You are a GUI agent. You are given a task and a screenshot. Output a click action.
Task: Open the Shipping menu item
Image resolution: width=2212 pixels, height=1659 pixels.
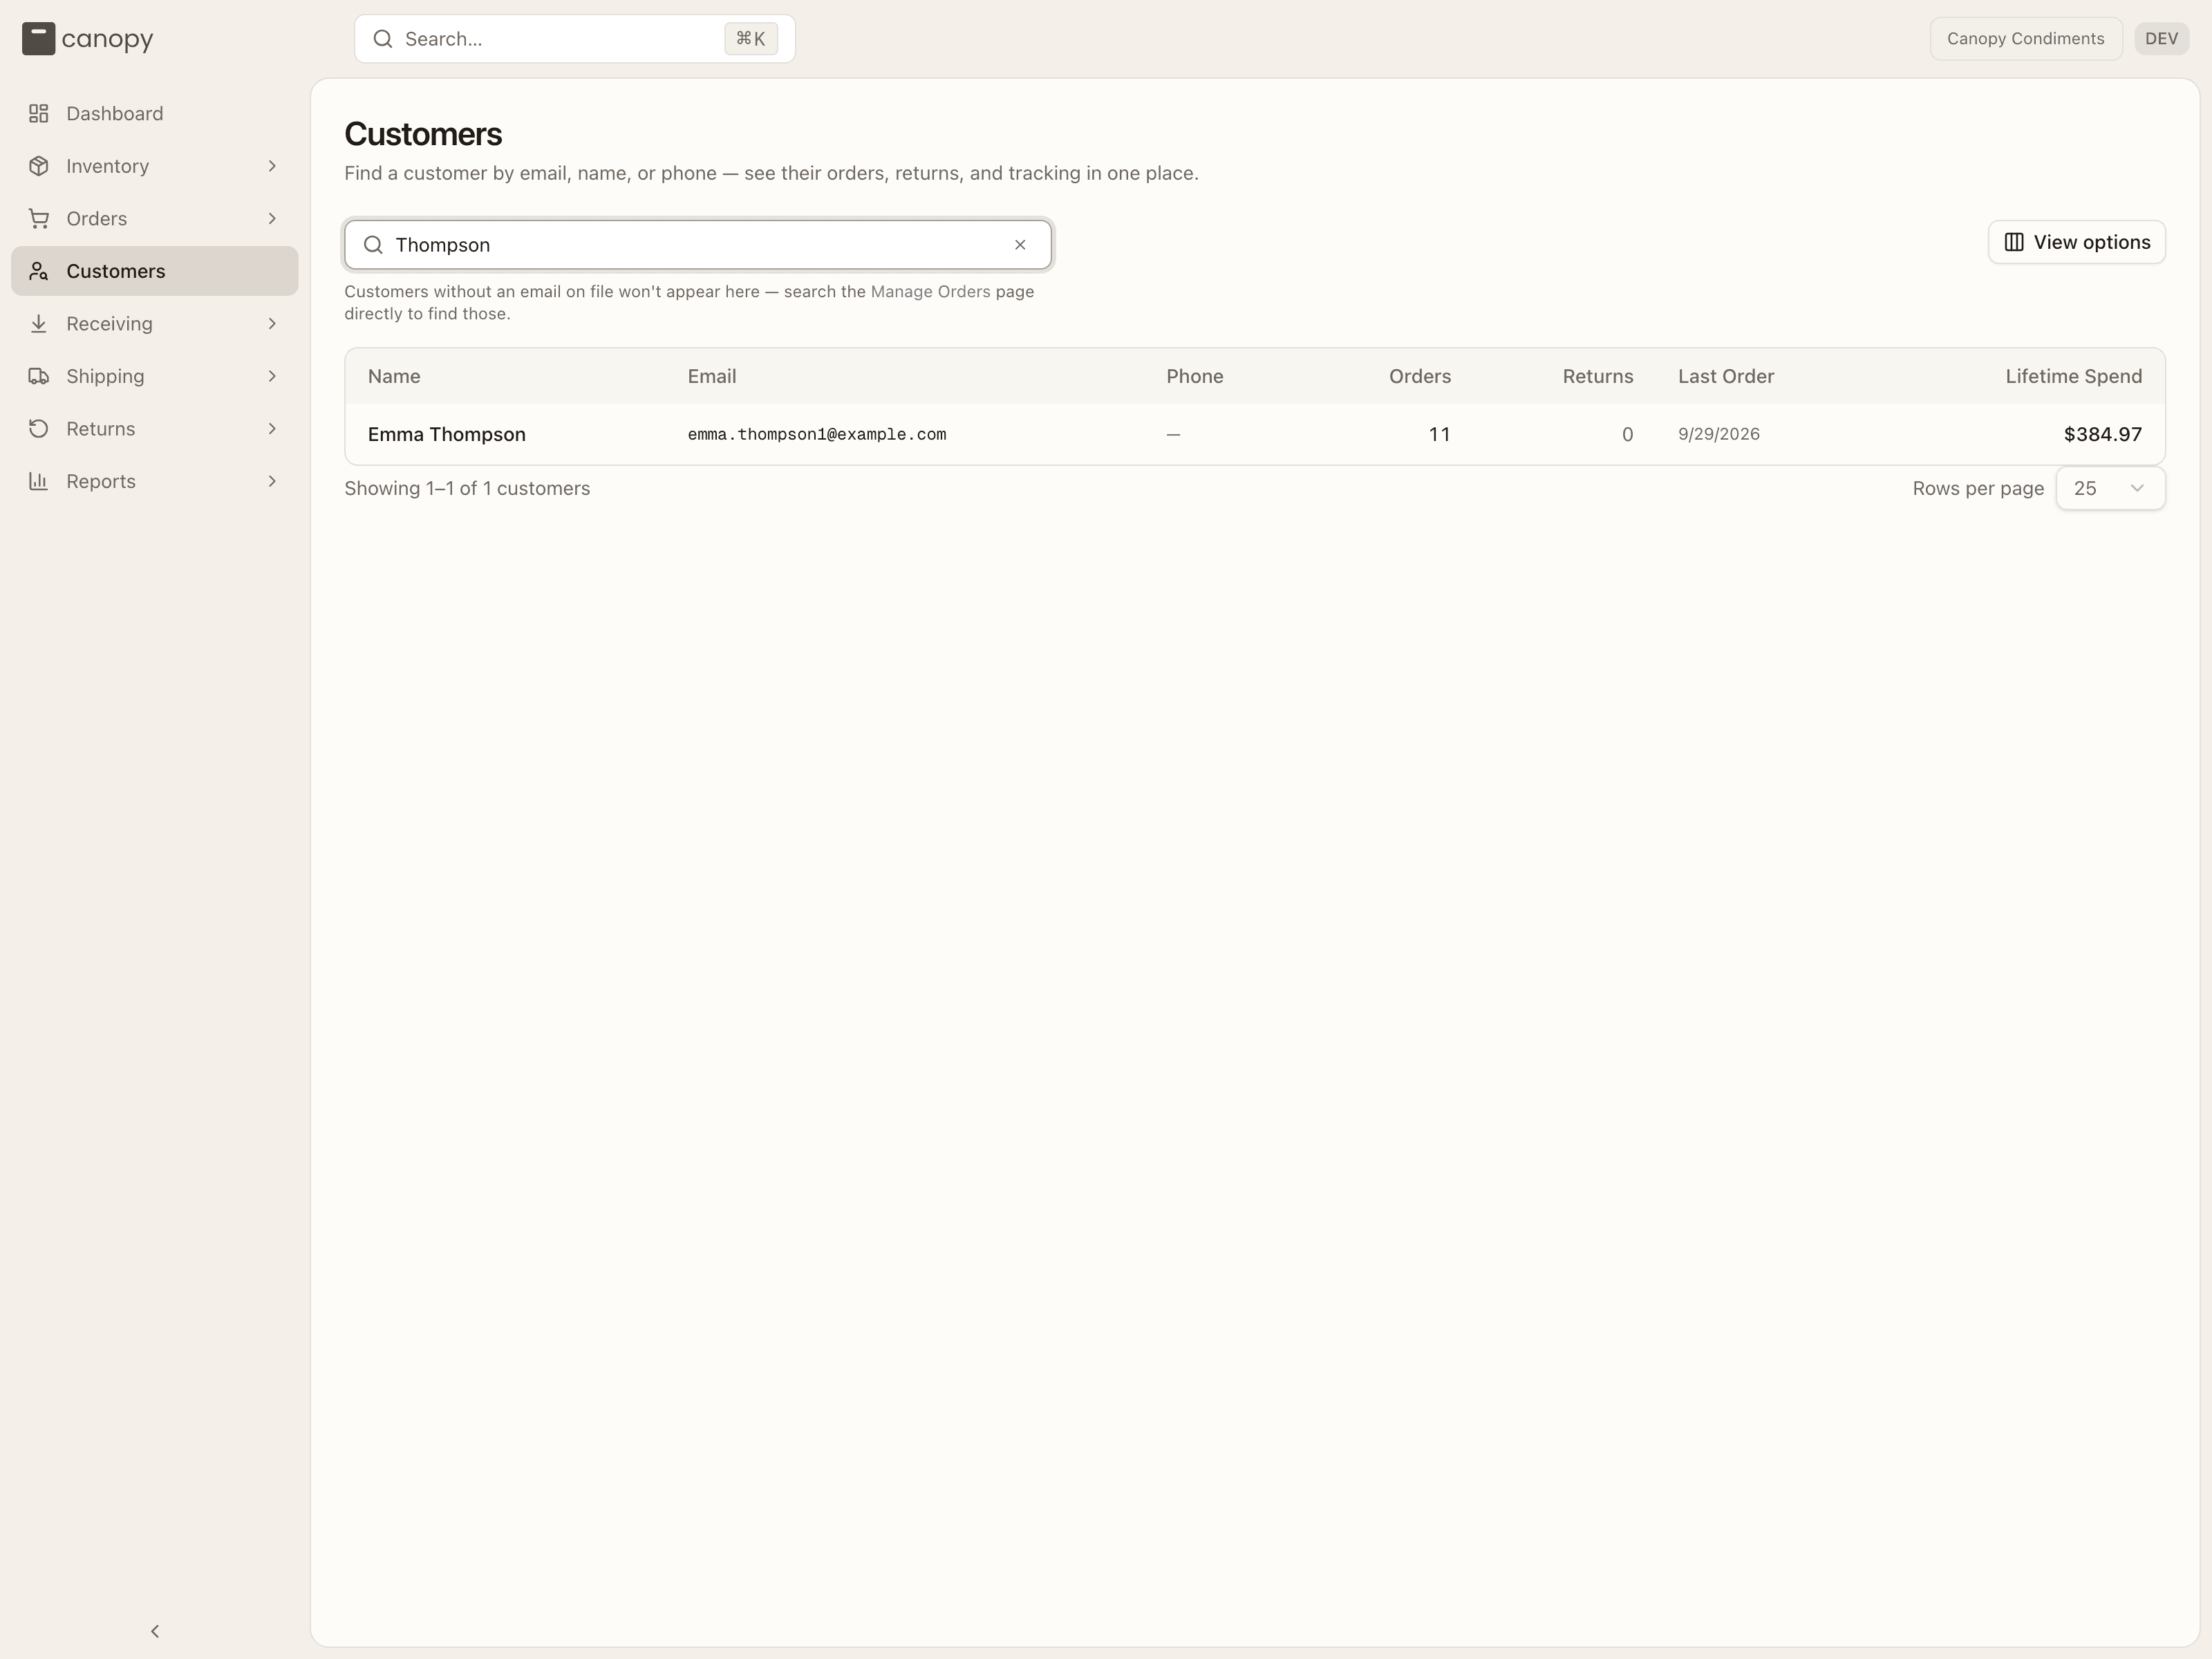[x=155, y=376]
